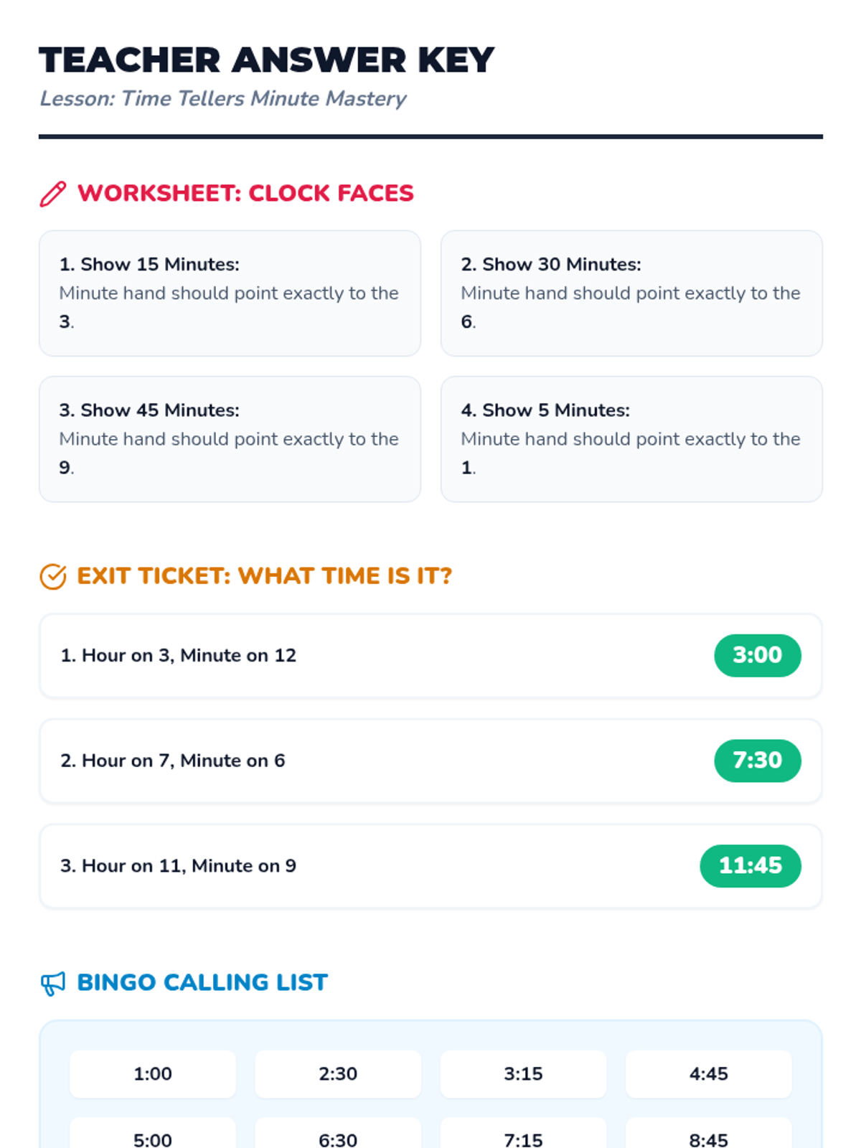
Task: Select the Hour on 7, Minute on 6 row
Action: [359, 761]
